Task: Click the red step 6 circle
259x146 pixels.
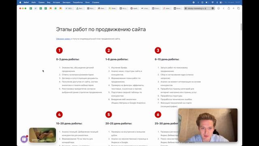Action: 158,114
